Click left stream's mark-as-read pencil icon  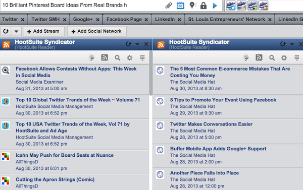click(91, 57)
